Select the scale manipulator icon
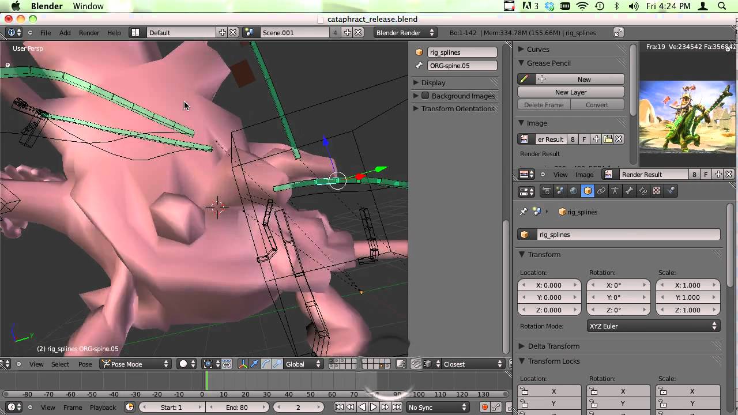Viewport: 738px width, 415px height. click(277, 364)
